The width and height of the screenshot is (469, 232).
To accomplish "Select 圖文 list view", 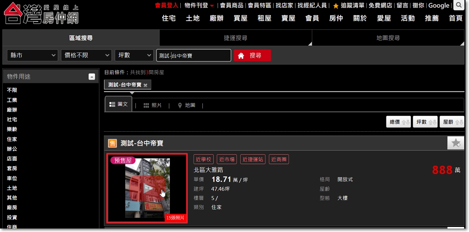I will coord(119,104).
